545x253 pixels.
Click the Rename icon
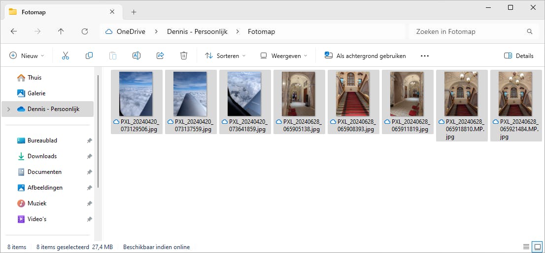pyautogui.click(x=136, y=56)
